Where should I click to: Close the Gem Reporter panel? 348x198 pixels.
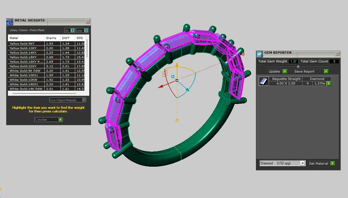[337, 54]
